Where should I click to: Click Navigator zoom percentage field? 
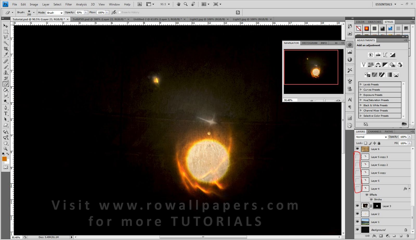coord(290,100)
